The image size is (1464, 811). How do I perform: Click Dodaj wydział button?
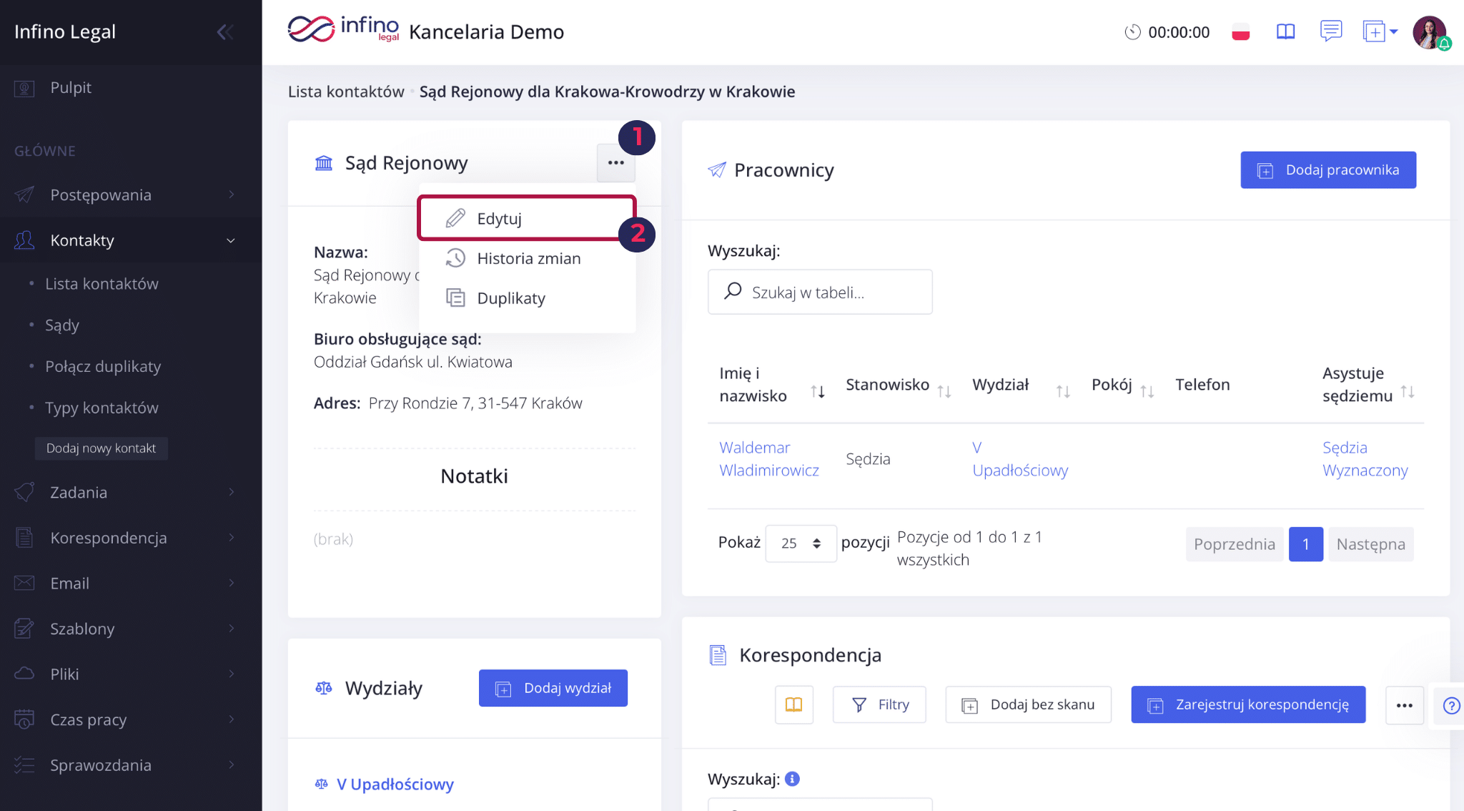[553, 688]
